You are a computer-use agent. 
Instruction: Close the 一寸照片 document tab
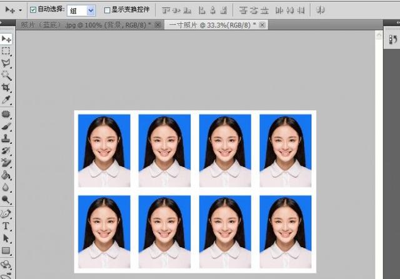(x=262, y=24)
